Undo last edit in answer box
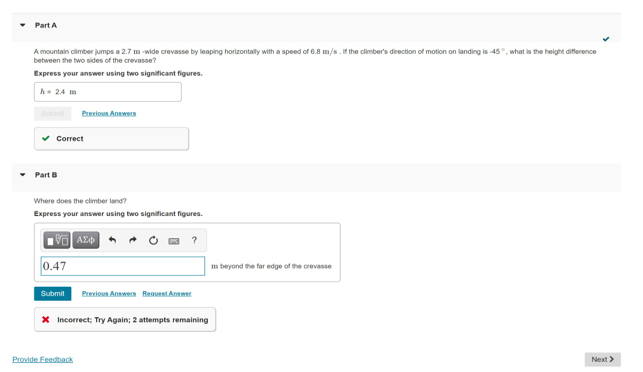643x372 pixels. pyautogui.click(x=112, y=240)
